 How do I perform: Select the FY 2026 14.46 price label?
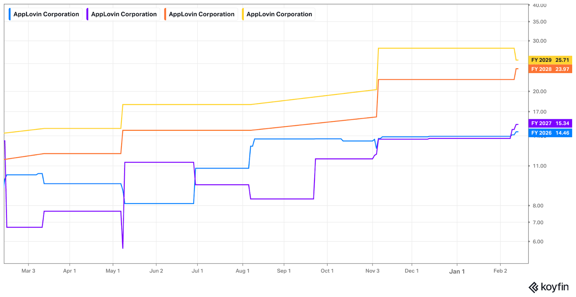point(550,133)
